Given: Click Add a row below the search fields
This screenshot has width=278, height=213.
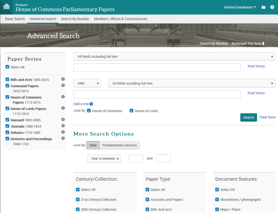Looking at the screenshot, I should tap(83, 104).
